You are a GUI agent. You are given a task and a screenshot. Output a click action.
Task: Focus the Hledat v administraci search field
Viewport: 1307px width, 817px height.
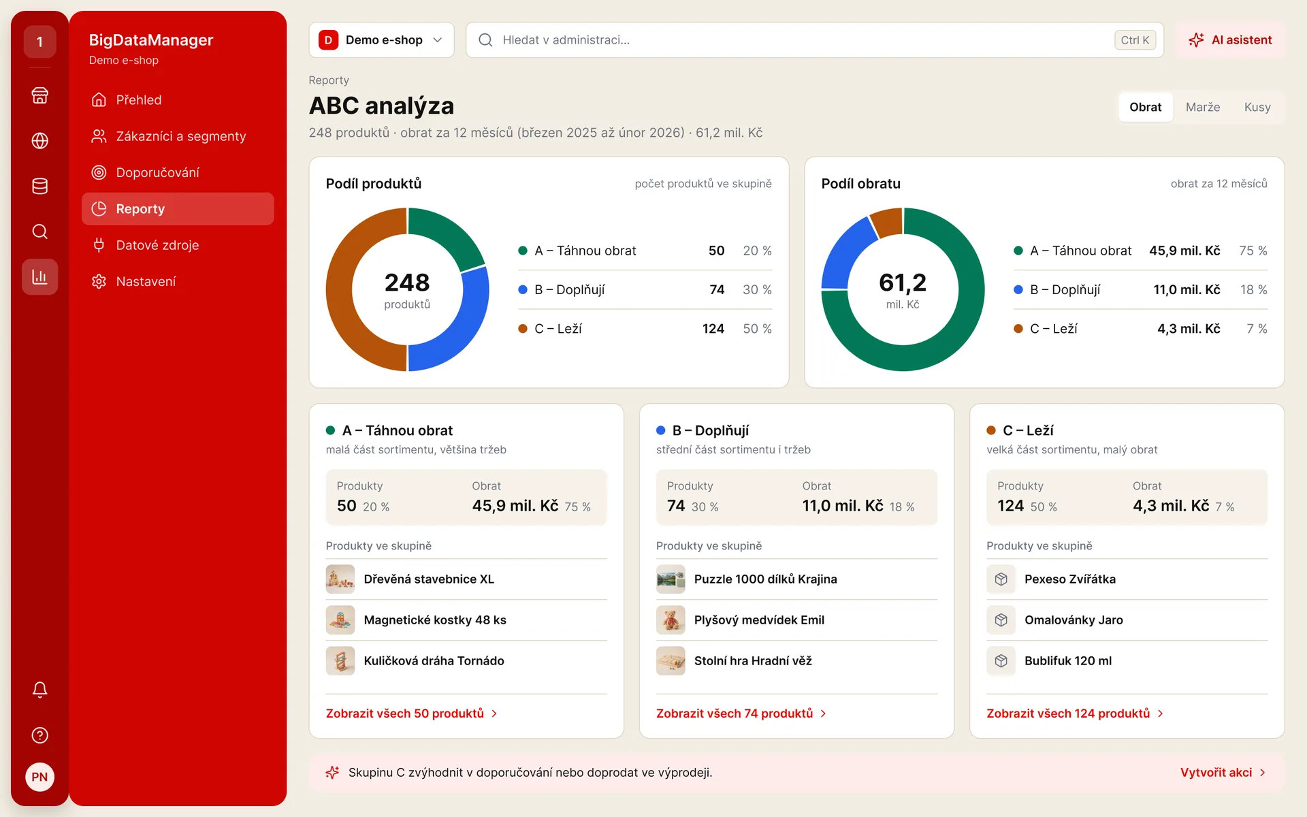coord(815,40)
